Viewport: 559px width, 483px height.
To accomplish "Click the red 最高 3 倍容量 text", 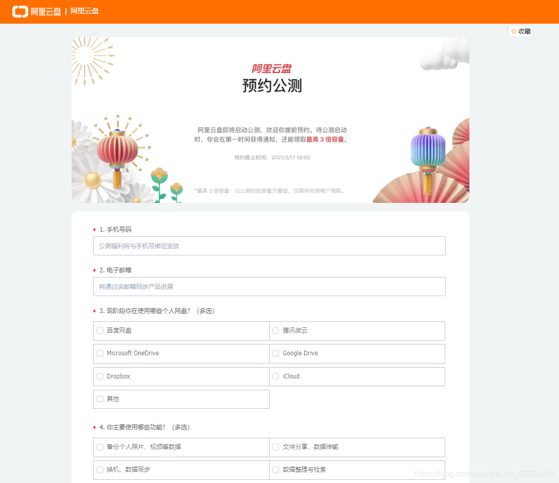I will tap(325, 140).
